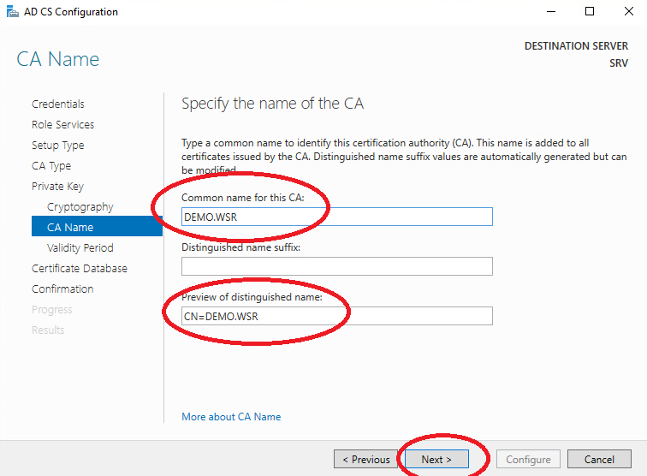
Task: Select Private Key navigation item
Action: click(57, 187)
